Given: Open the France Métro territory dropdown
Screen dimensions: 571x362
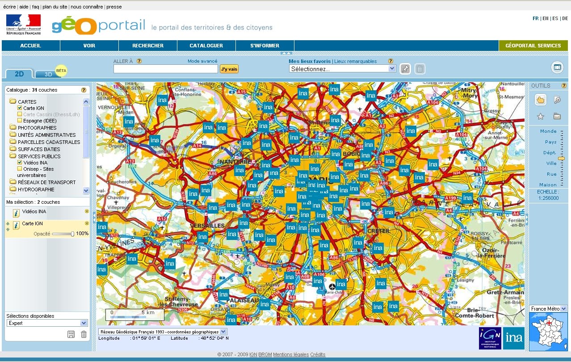Looking at the screenshot, I should [x=548, y=309].
